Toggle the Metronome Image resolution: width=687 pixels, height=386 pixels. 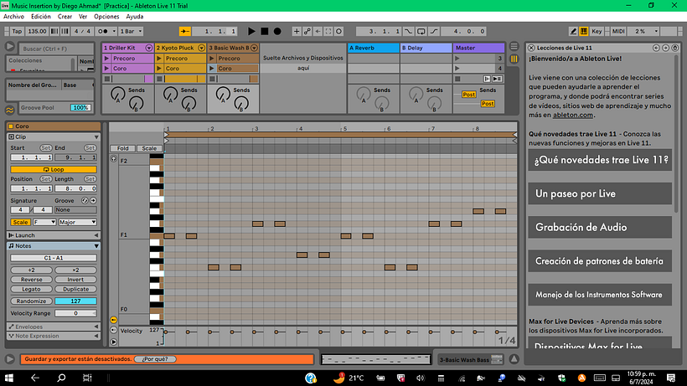pyautogui.click(x=102, y=32)
